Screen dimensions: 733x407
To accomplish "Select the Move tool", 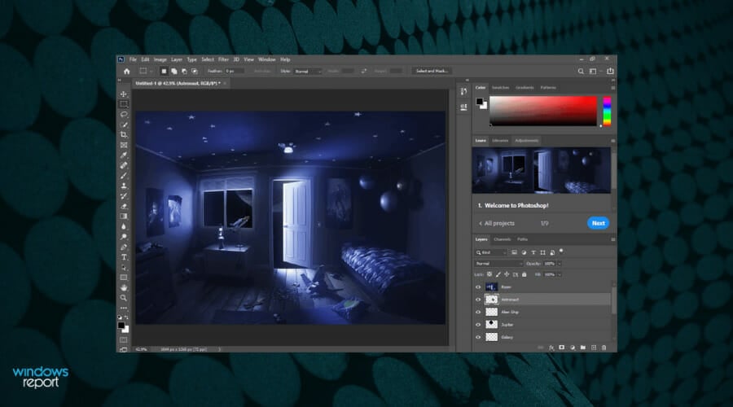I will pos(124,94).
